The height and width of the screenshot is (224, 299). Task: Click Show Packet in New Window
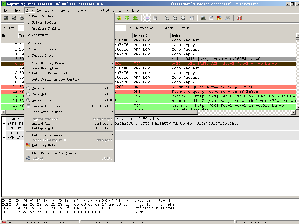[x=69, y=153]
